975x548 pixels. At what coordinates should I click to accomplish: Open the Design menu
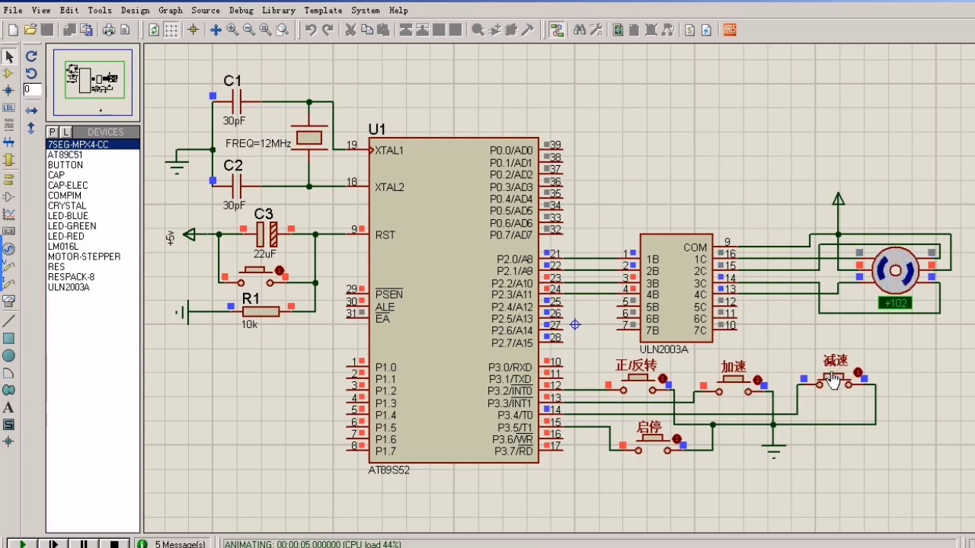click(x=135, y=10)
